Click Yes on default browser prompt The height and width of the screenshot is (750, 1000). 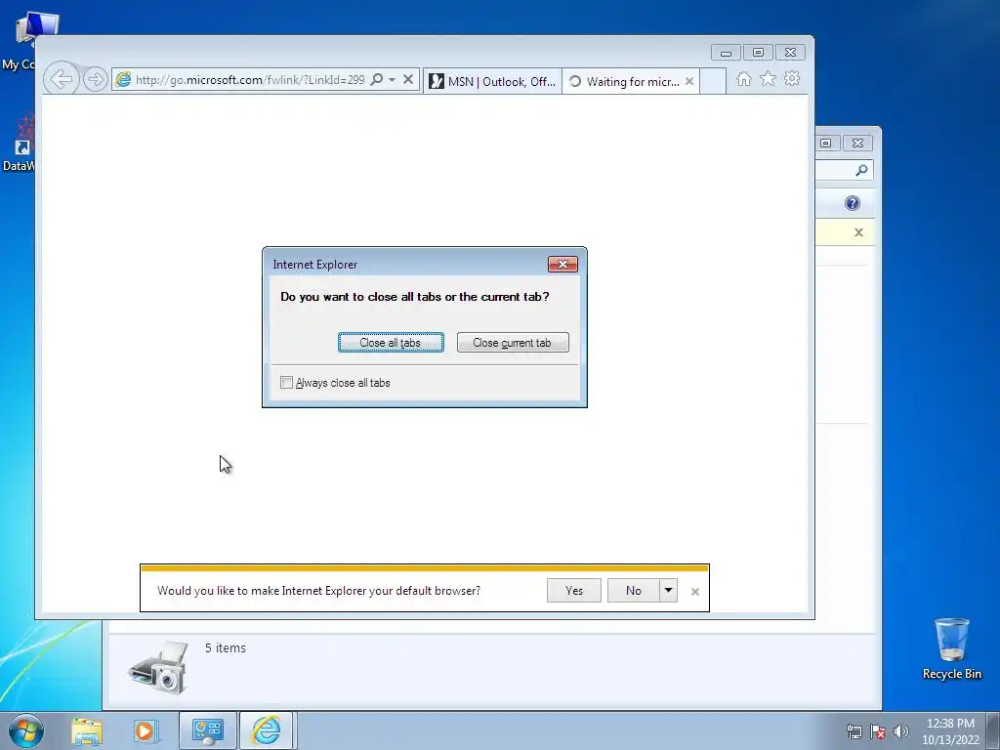tap(574, 591)
